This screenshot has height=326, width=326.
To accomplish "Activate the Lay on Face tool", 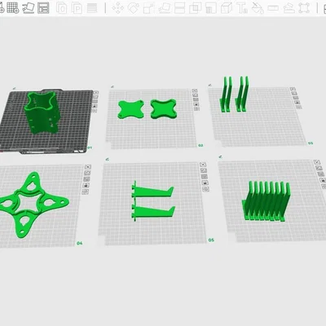I will pos(165,8).
